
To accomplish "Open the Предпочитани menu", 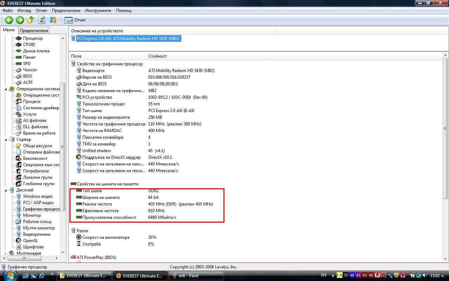I will [66, 10].
